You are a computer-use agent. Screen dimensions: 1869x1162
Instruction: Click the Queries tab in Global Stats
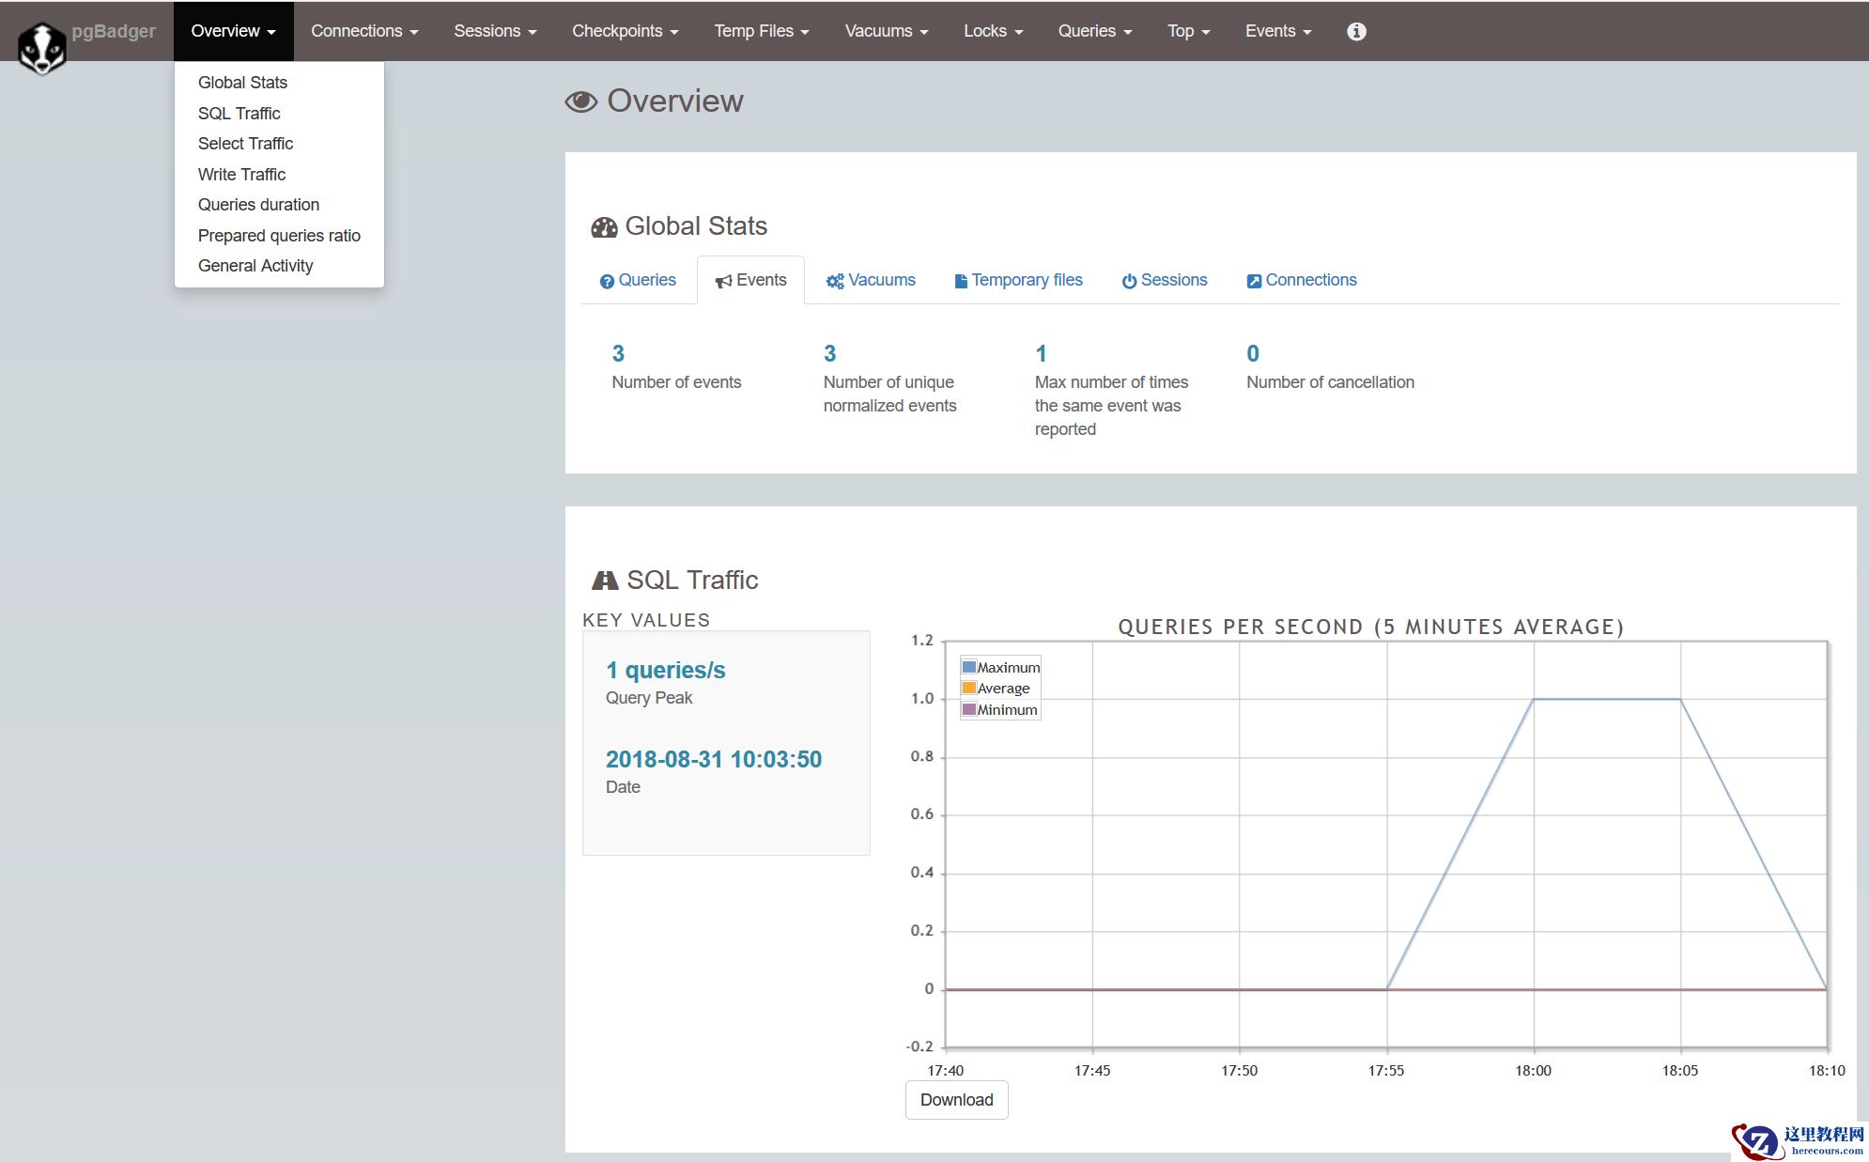[x=639, y=280]
